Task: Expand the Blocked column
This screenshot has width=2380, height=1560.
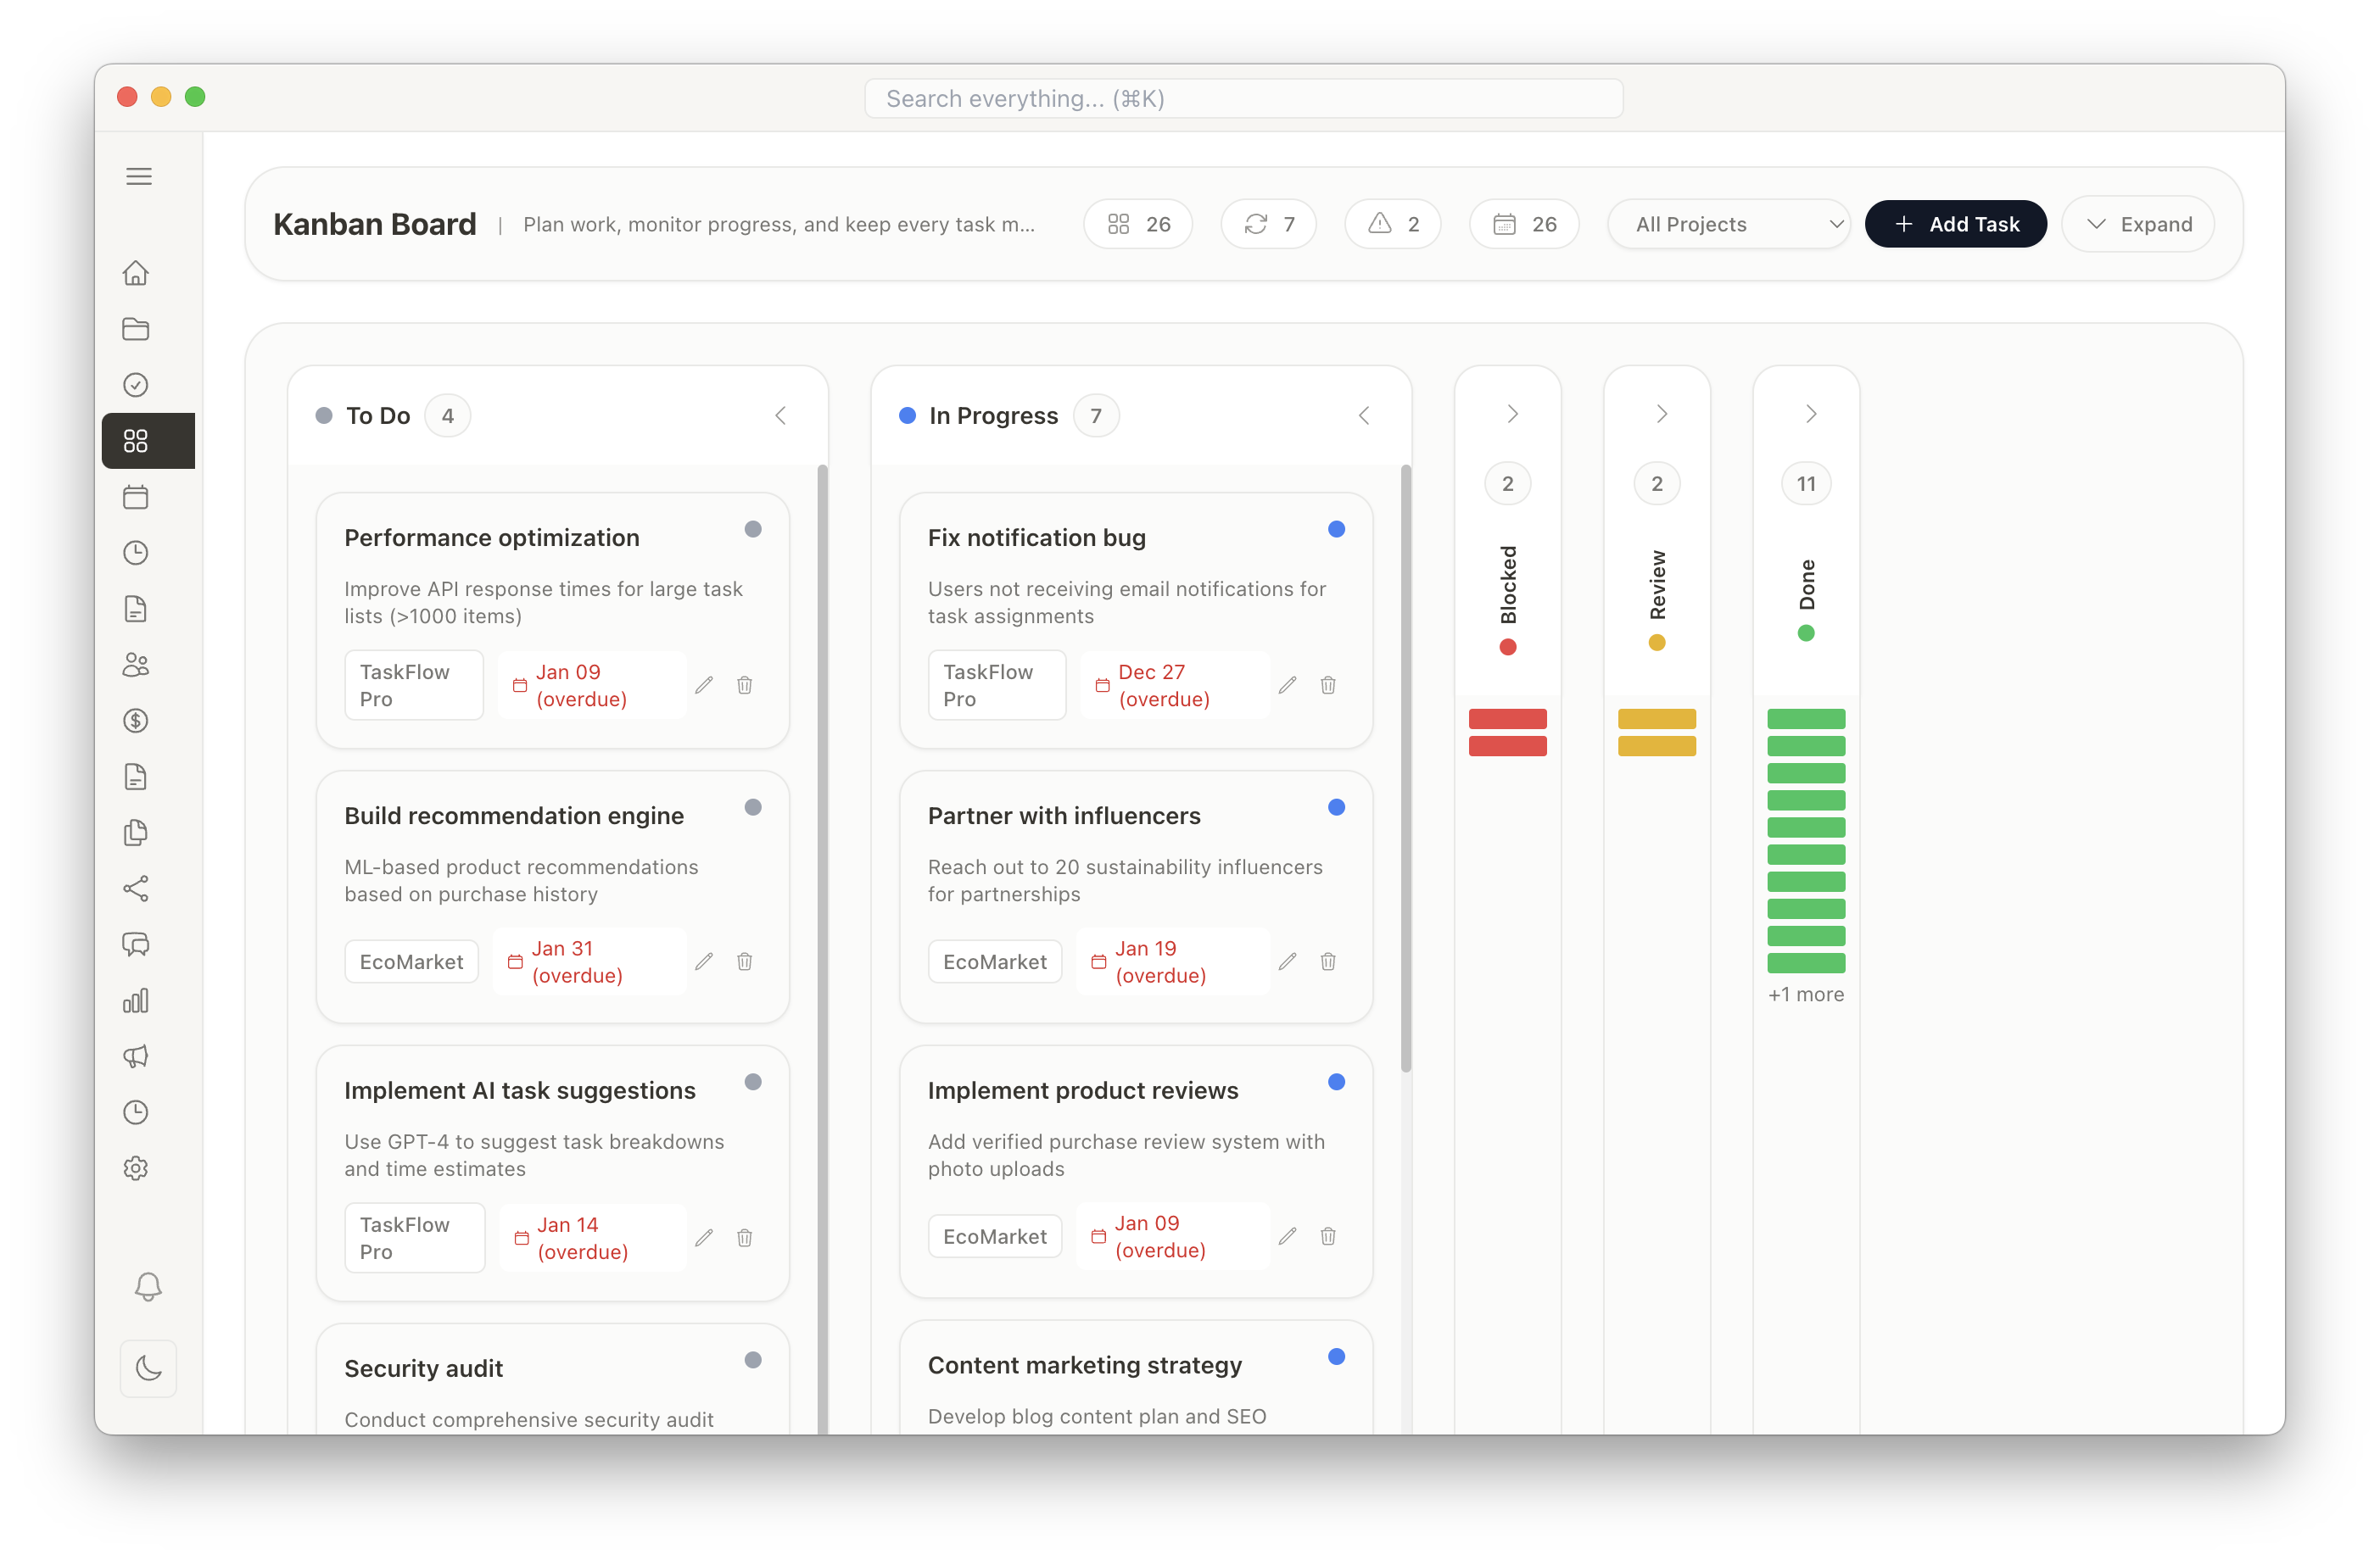Action: 1512,414
